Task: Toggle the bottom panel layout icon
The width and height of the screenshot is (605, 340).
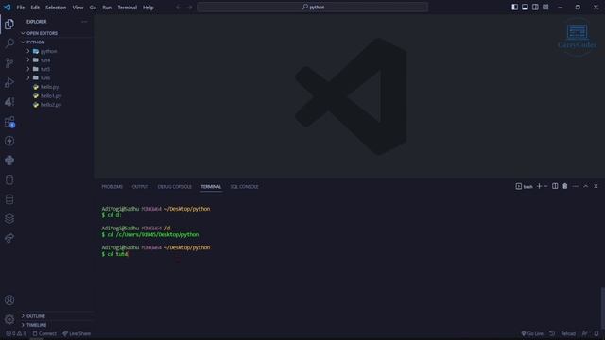Action: (525, 7)
